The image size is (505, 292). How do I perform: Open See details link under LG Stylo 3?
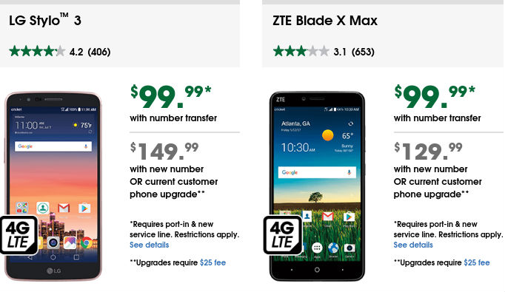pos(149,245)
